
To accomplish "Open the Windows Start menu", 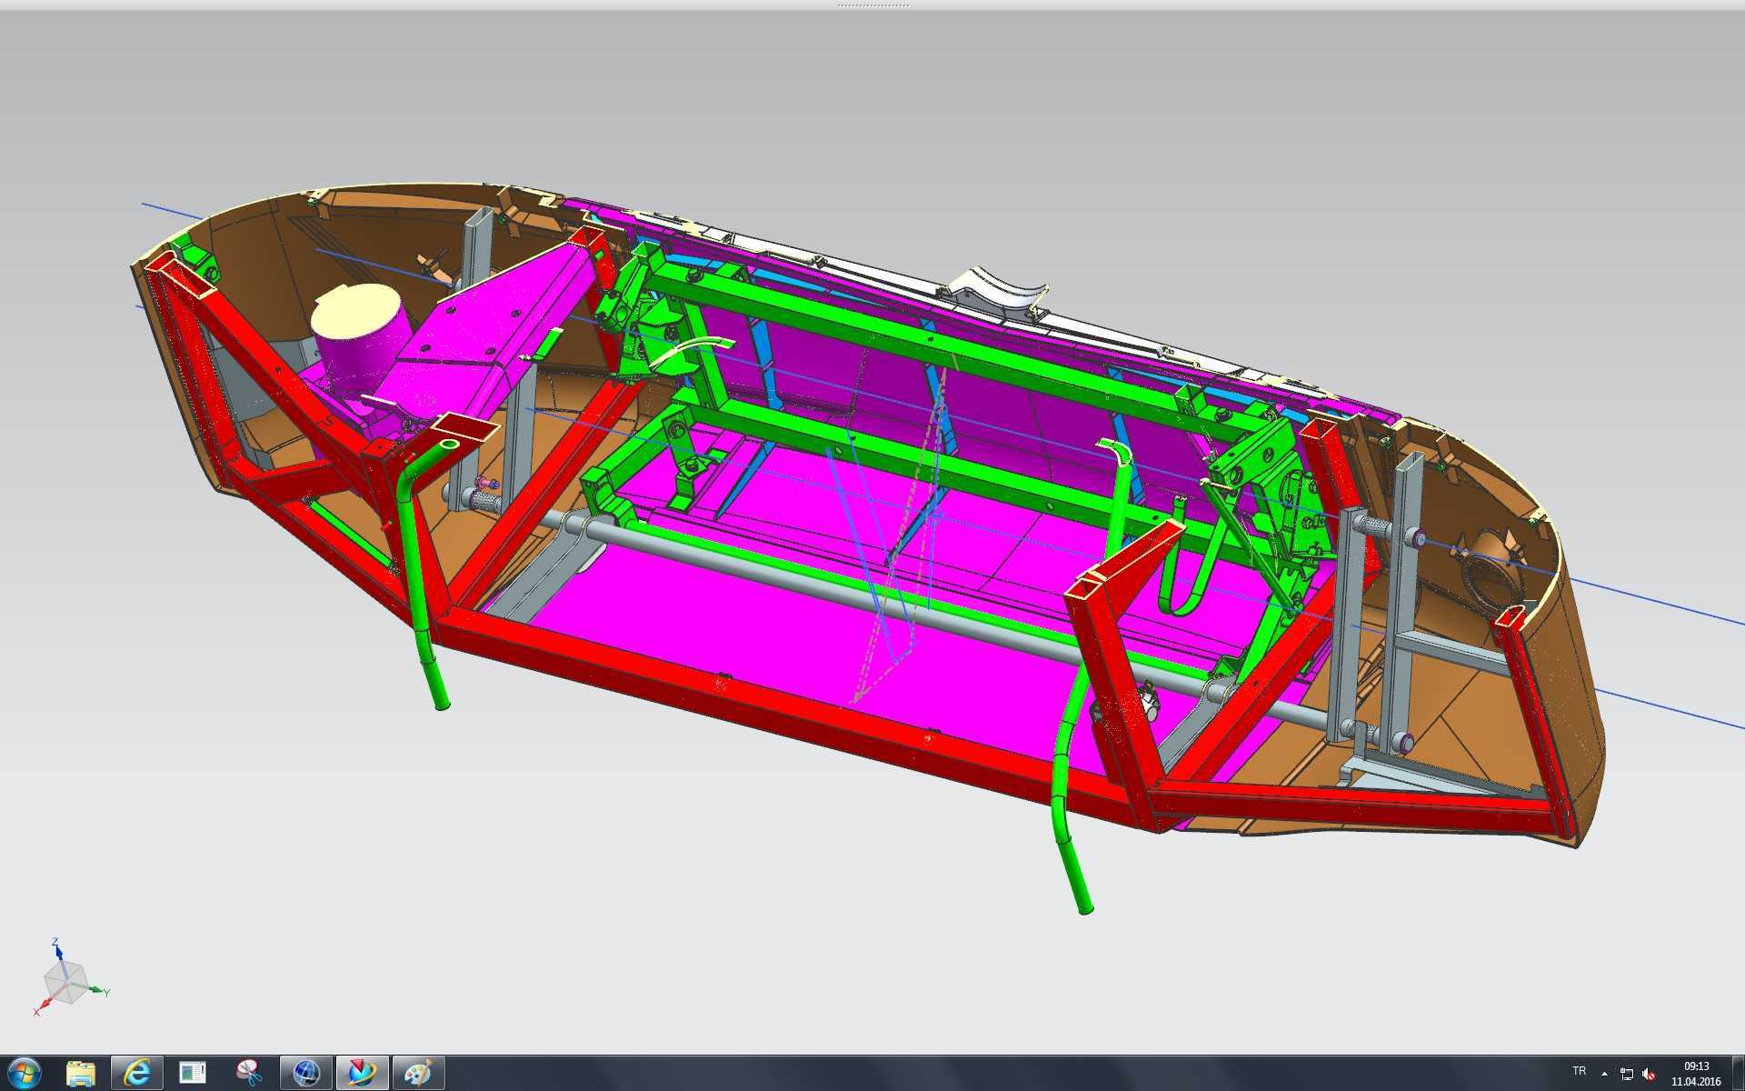I will click(25, 1074).
